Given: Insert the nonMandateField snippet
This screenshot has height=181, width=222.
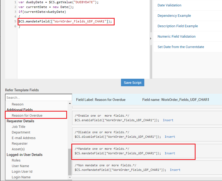Looking at the screenshot, I should tap(175, 170).
